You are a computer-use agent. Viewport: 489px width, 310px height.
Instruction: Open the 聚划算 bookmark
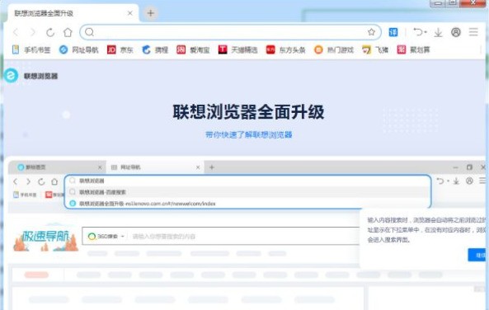pos(413,49)
